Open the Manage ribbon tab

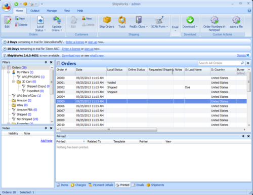pyautogui.click(x=52, y=11)
